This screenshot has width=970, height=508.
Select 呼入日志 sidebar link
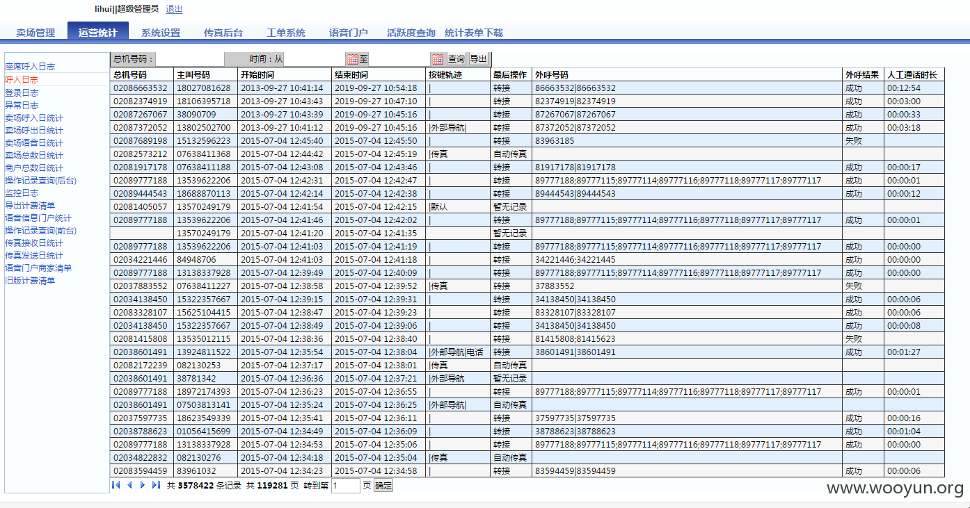point(22,80)
